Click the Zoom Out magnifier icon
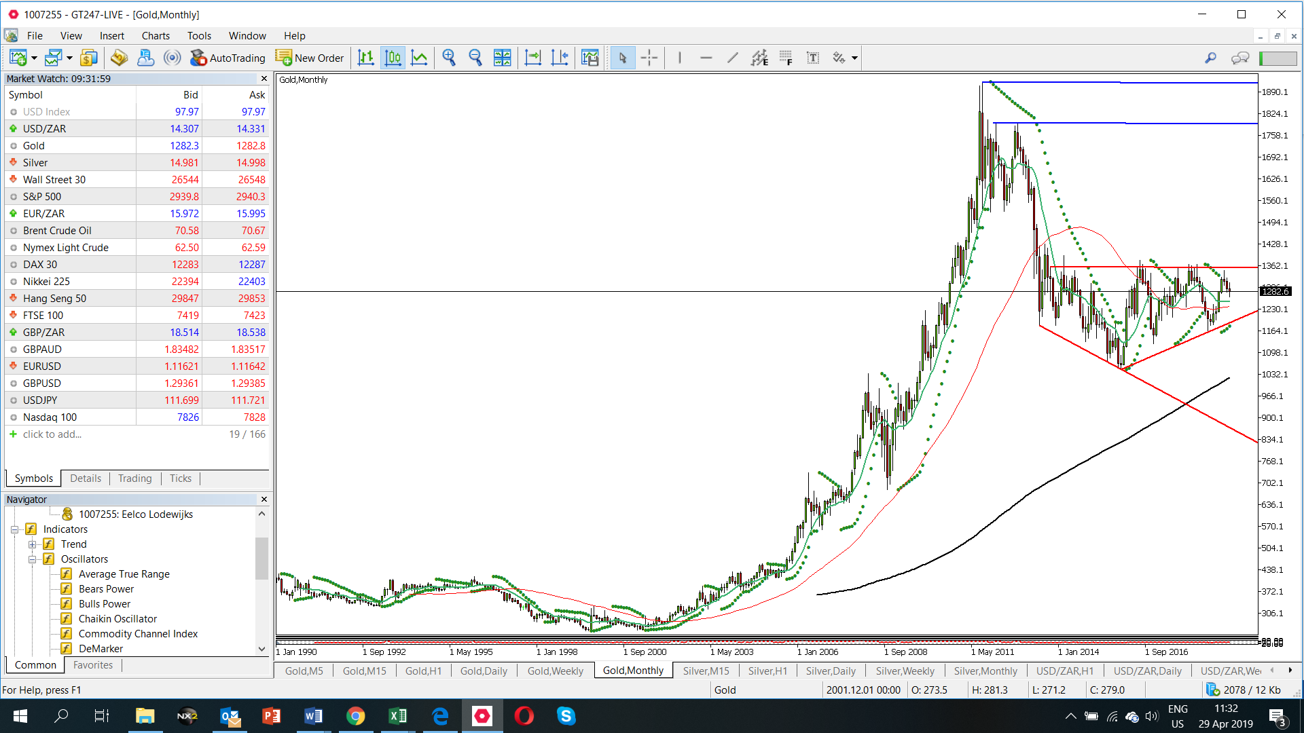The height and width of the screenshot is (733, 1304). coord(475,58)
